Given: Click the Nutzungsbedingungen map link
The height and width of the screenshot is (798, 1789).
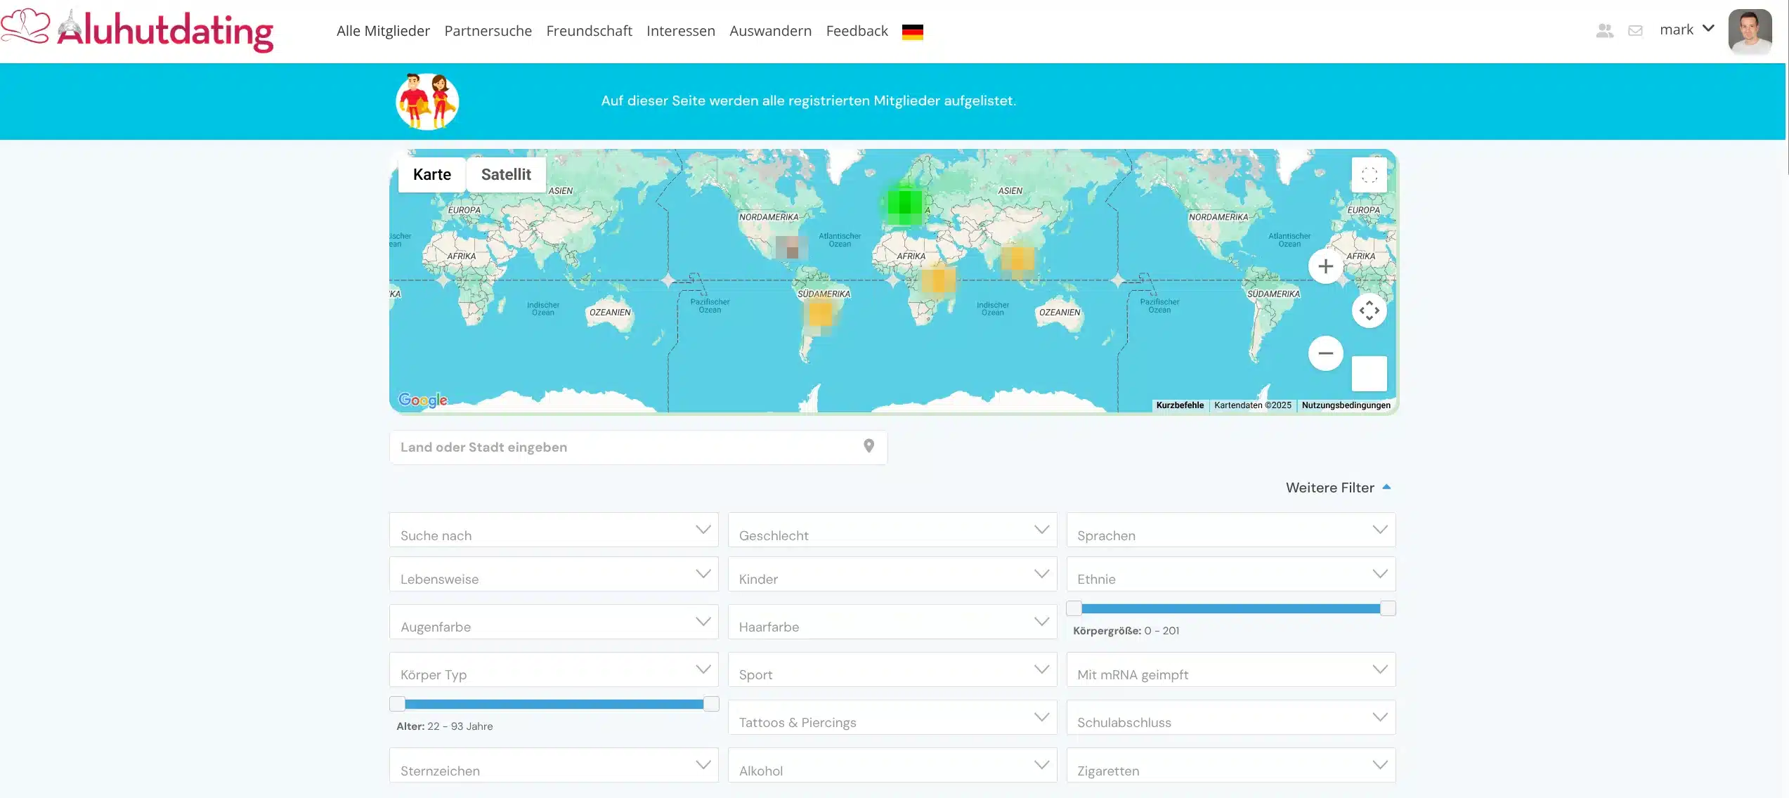Looking at the screenshot, I should (1346, 405).
